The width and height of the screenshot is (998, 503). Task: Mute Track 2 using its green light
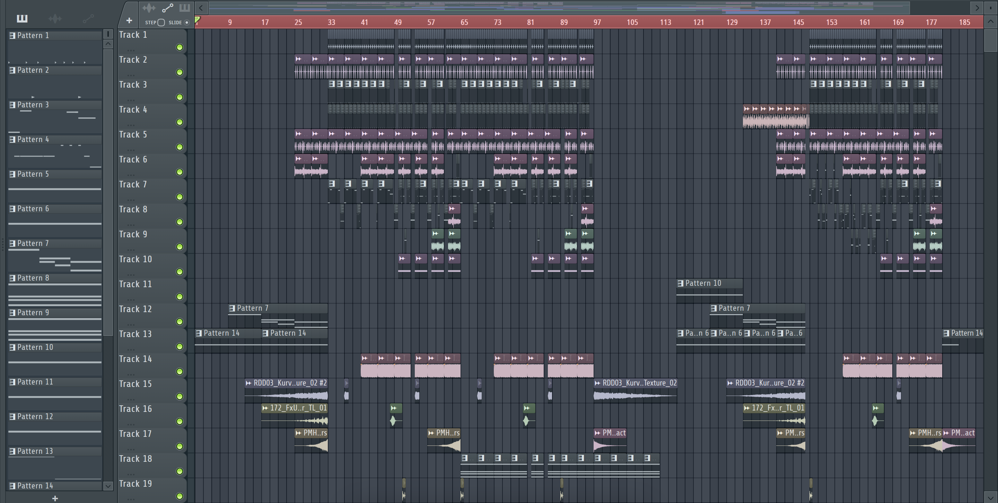pos(180,72)
